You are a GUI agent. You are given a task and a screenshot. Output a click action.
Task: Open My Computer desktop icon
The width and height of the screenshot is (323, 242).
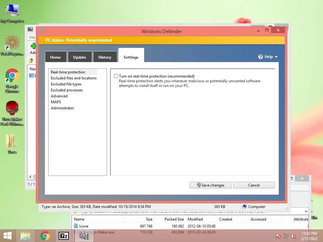pyautogui.click(x=12, y=13)
